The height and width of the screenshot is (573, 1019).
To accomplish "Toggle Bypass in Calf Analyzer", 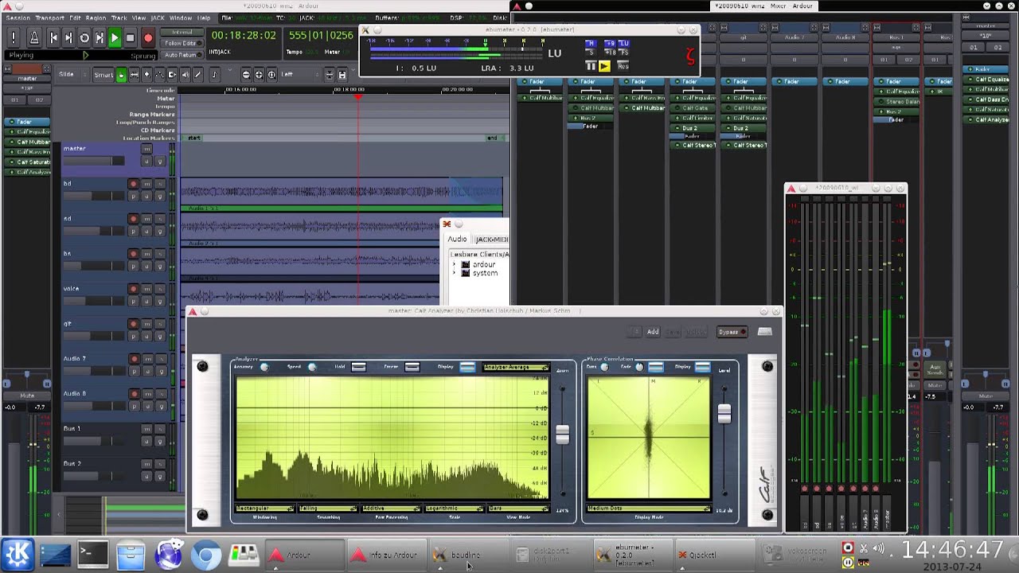I will click(x=732, y=332).
